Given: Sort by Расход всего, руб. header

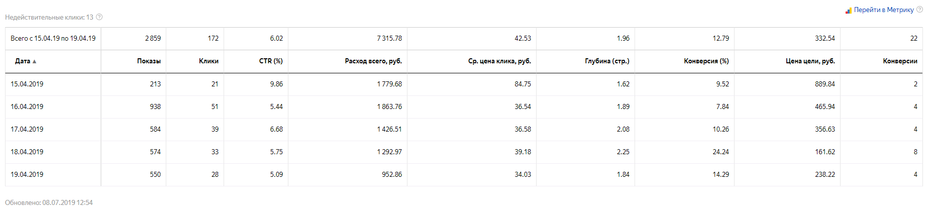Looking at the screenshot, I should click(373, 61).
